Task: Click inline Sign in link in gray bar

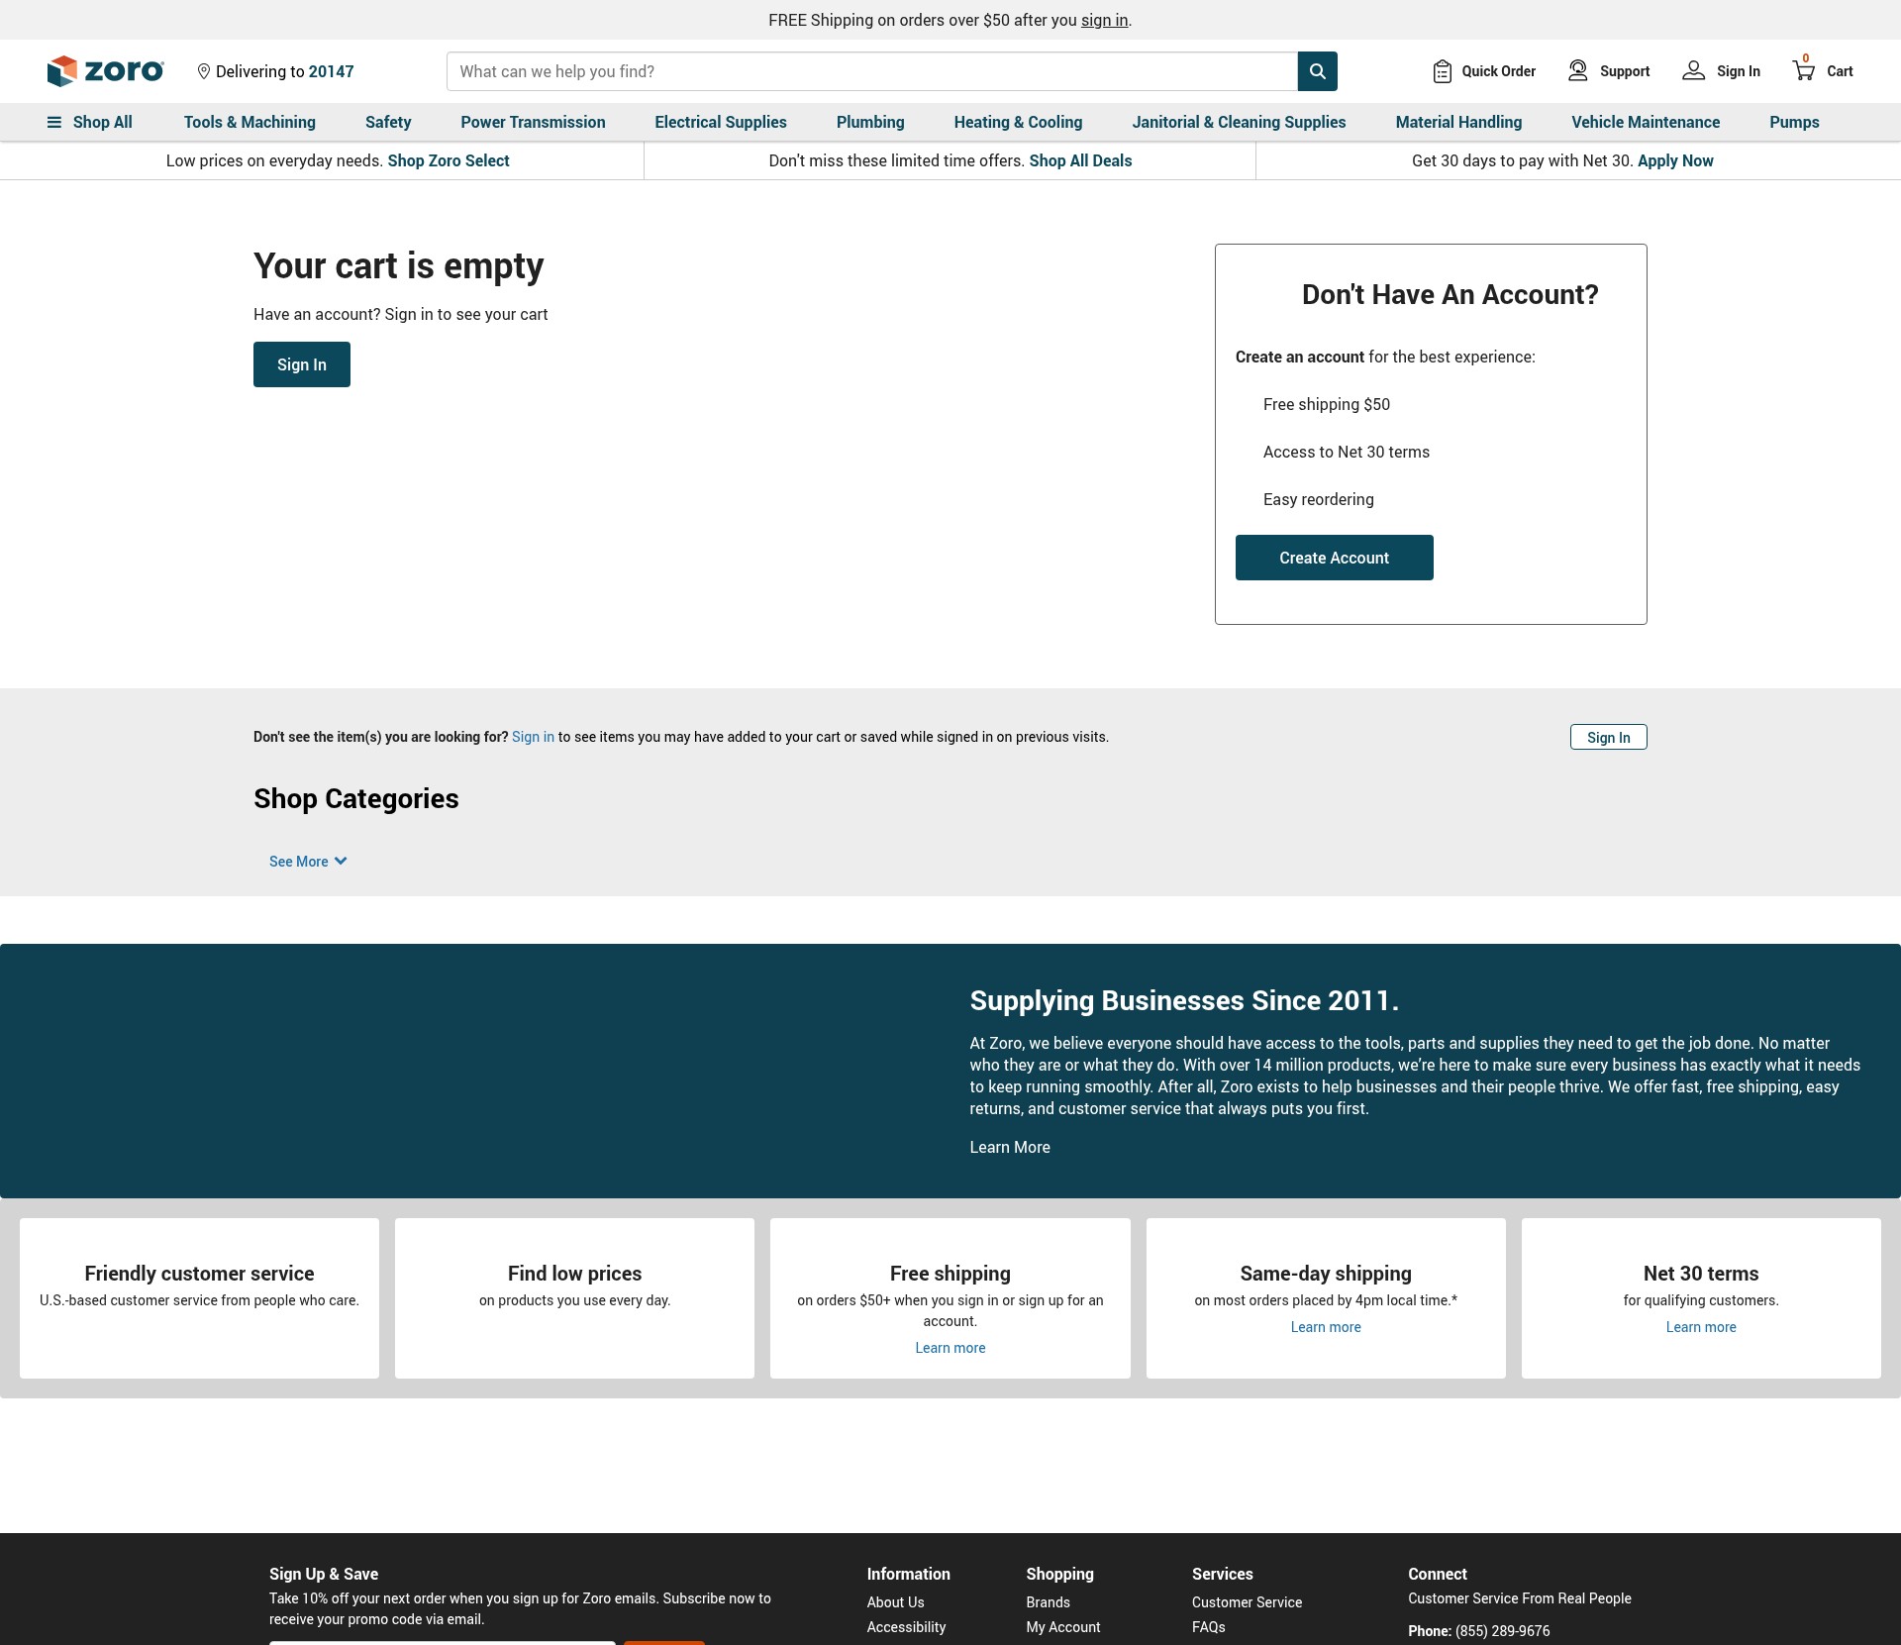Action: pyautogui.click(x=533, y=737)
